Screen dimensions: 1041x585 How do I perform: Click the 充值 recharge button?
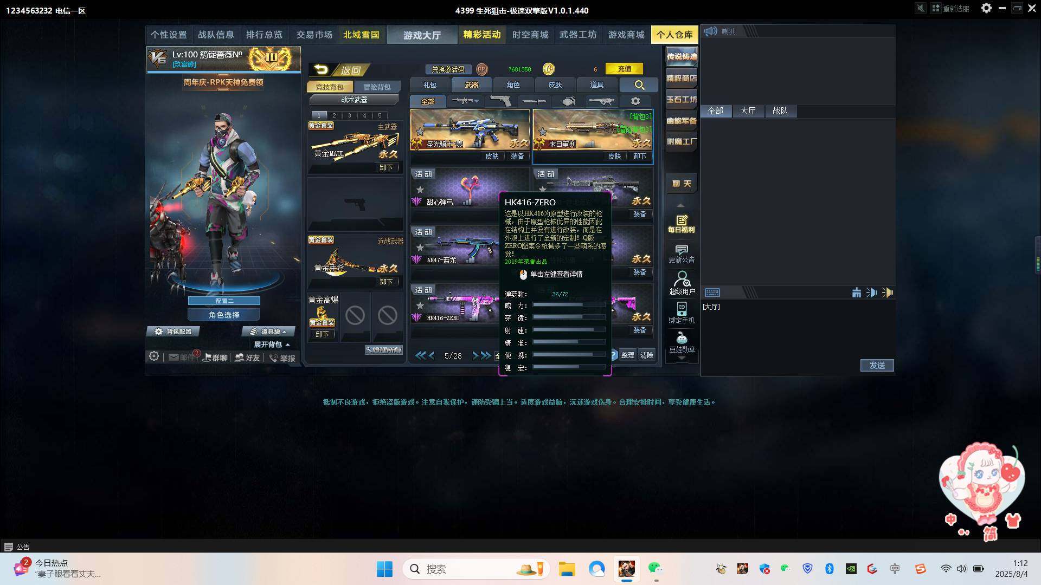click(624, 69)
